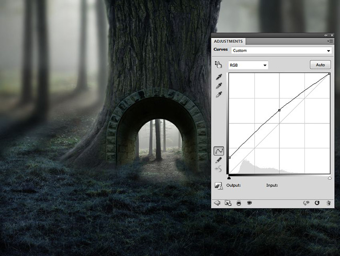
Task: Click the smooth curve values icon
Action: [x=218, y=169]
